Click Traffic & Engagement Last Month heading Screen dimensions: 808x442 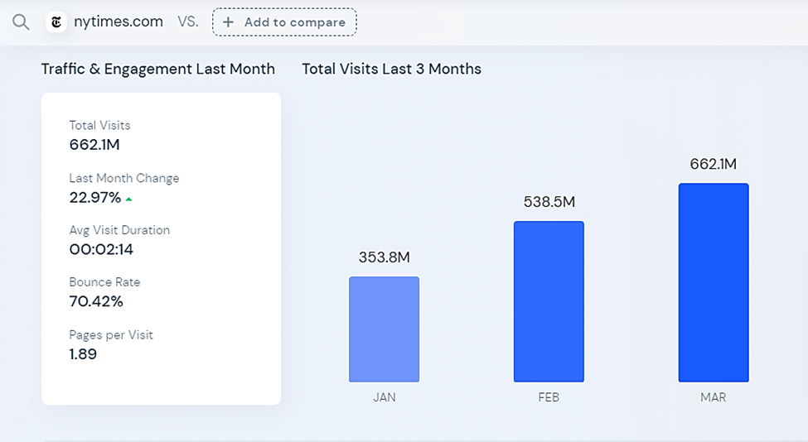(158, 69)
